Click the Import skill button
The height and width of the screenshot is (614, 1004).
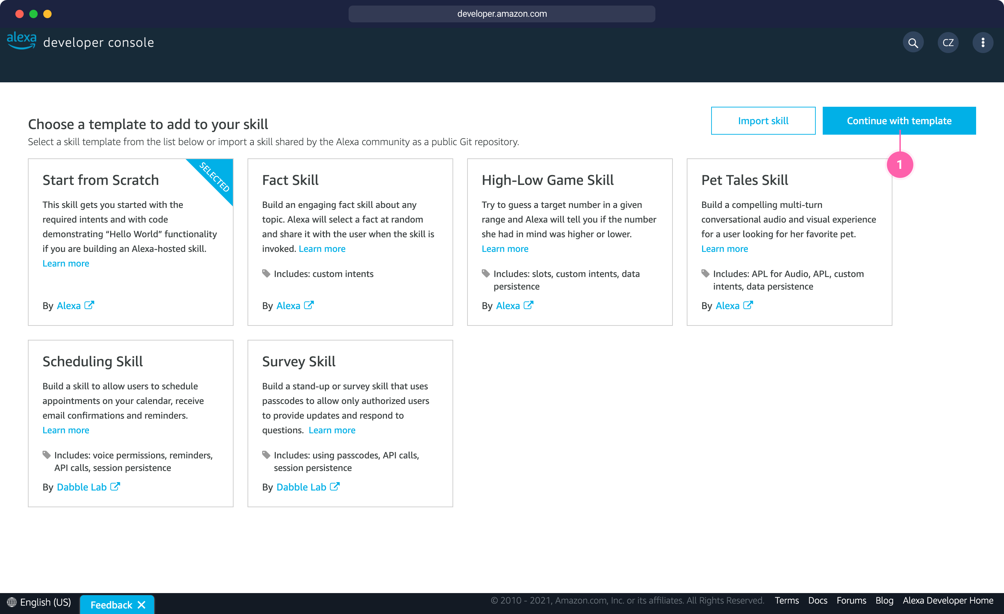763,121
